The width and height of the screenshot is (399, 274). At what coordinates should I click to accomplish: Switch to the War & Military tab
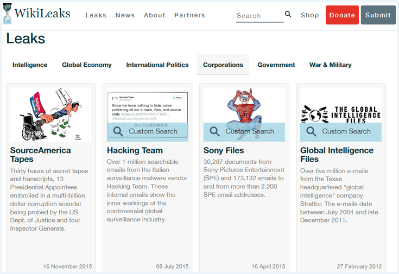(330, 65)
